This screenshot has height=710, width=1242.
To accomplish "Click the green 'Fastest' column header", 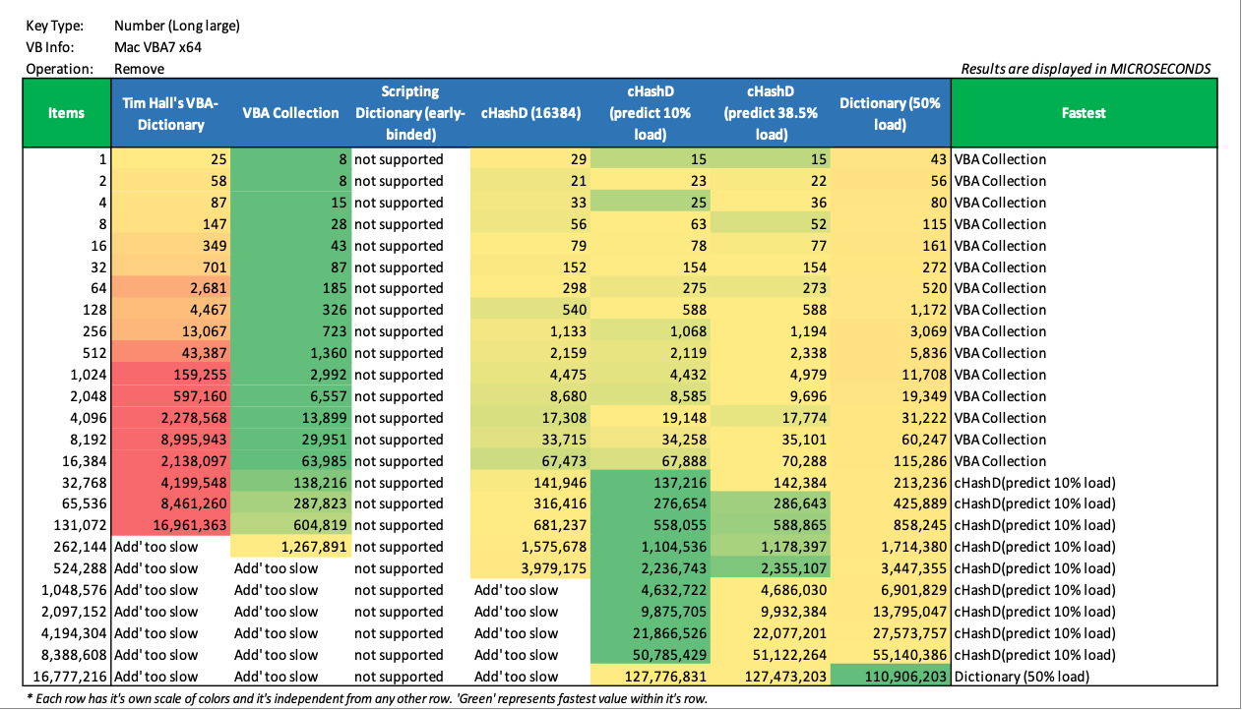I will pos(1083,113).
